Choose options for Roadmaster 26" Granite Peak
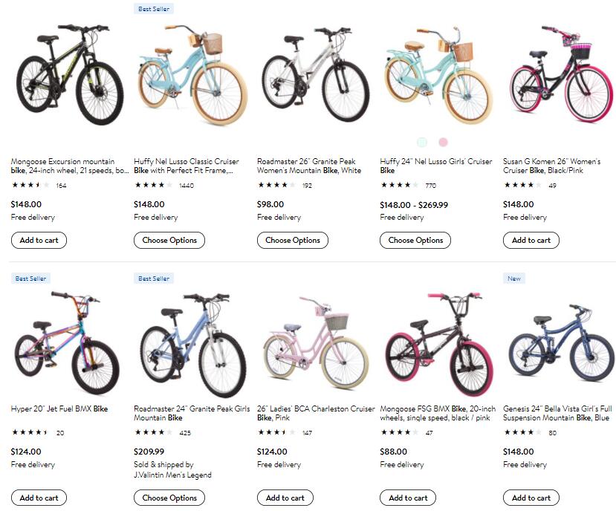Viewport: 616px width, 511px height. [293, 240]
